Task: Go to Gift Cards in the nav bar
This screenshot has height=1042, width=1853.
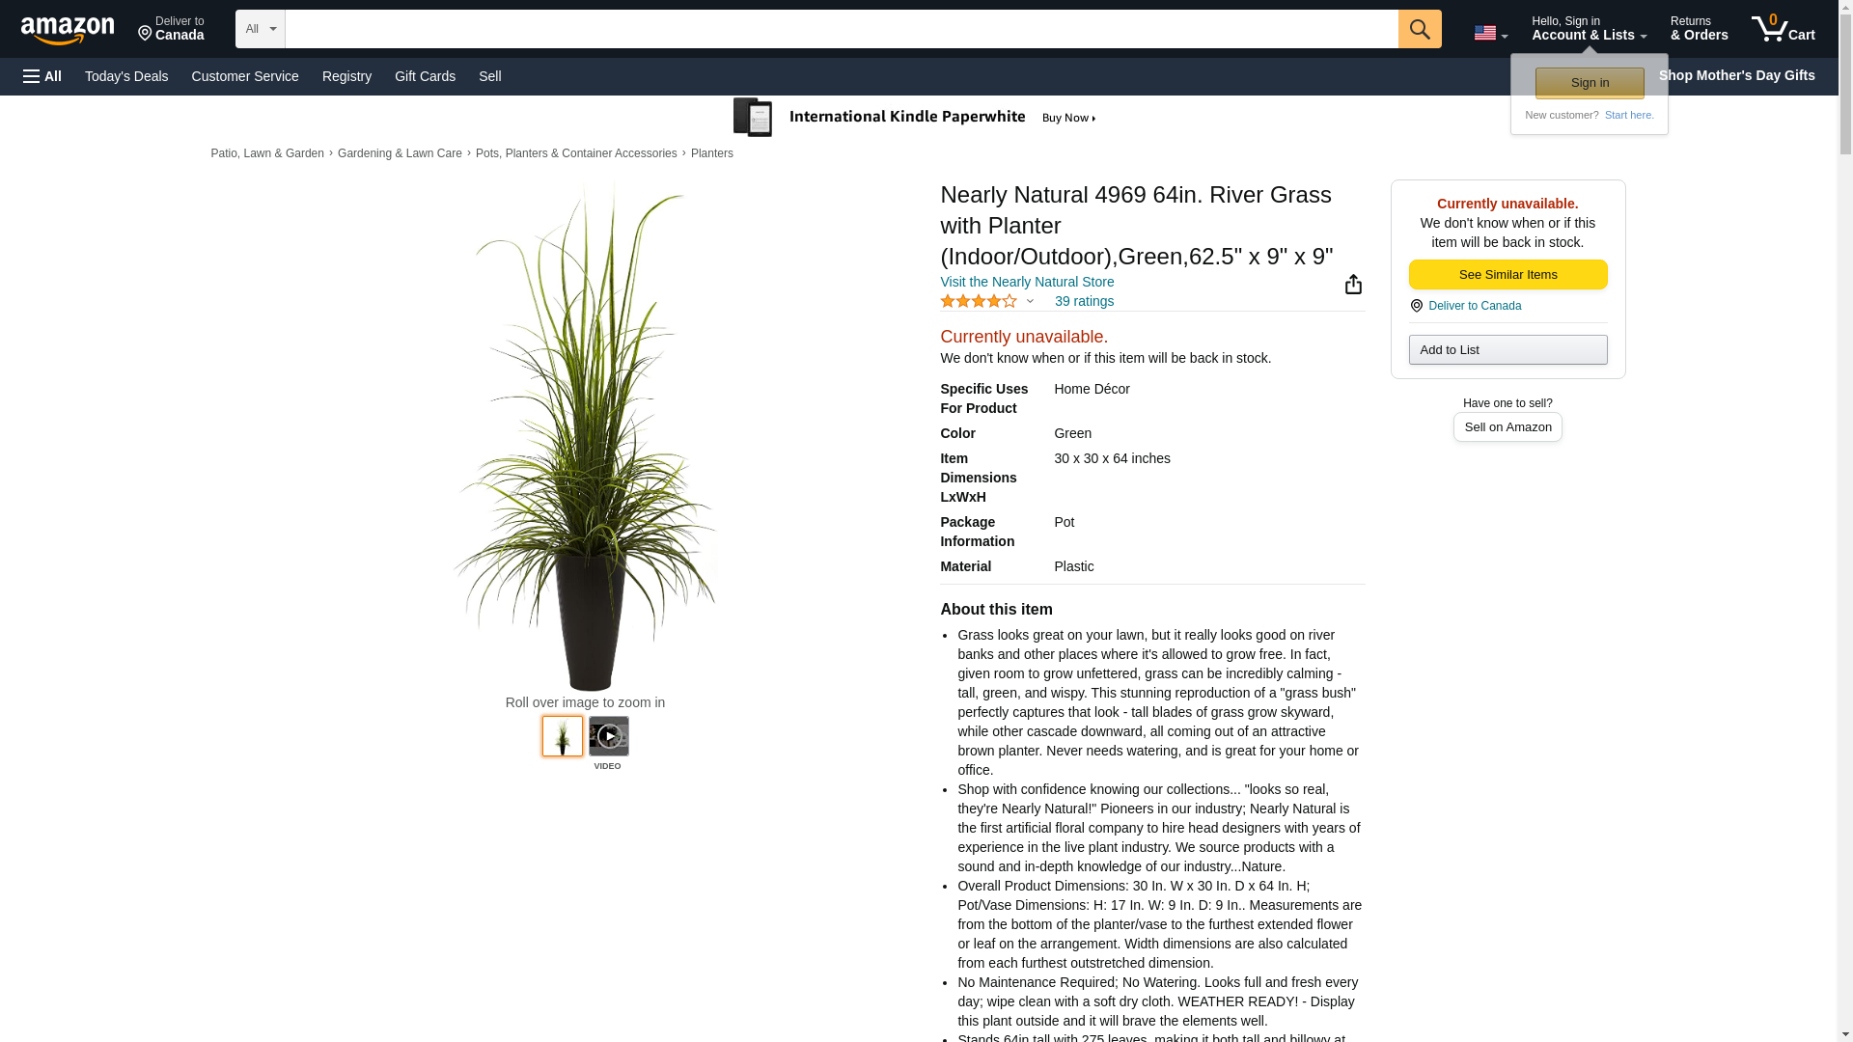Action: (x=425, y=76)
